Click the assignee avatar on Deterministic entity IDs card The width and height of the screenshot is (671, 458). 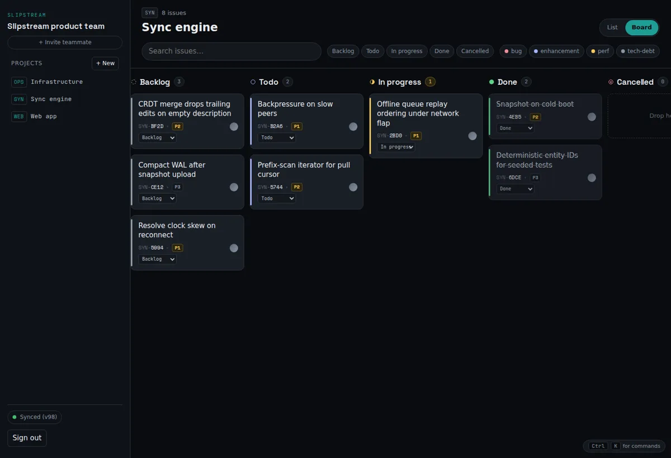click(592, 178)
